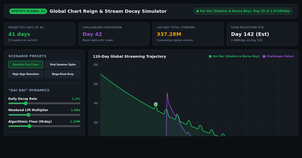Viewport: 302px width, 158px height.
Task: Toggle Dai Dai green legend swatch
Action: (x=210, y=56)
